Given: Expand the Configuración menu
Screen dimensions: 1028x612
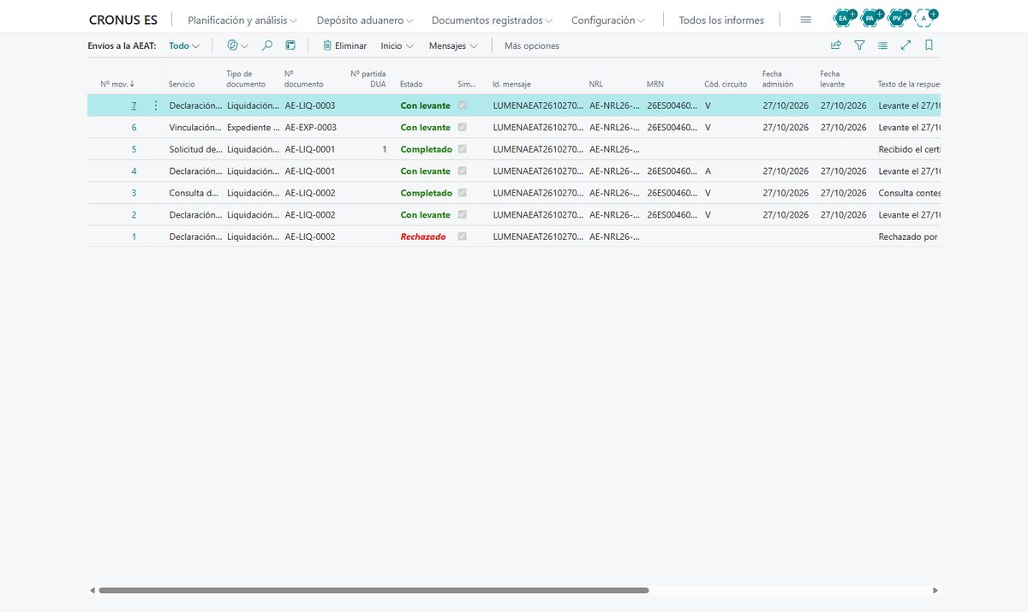Looking at the screenshot, I should [x=607, y=20].
